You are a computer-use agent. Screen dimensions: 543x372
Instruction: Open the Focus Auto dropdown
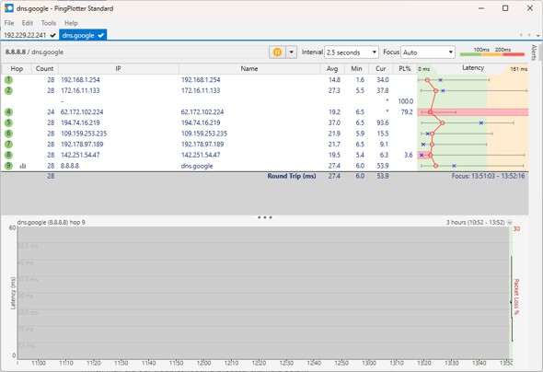(x=428, y=52)
